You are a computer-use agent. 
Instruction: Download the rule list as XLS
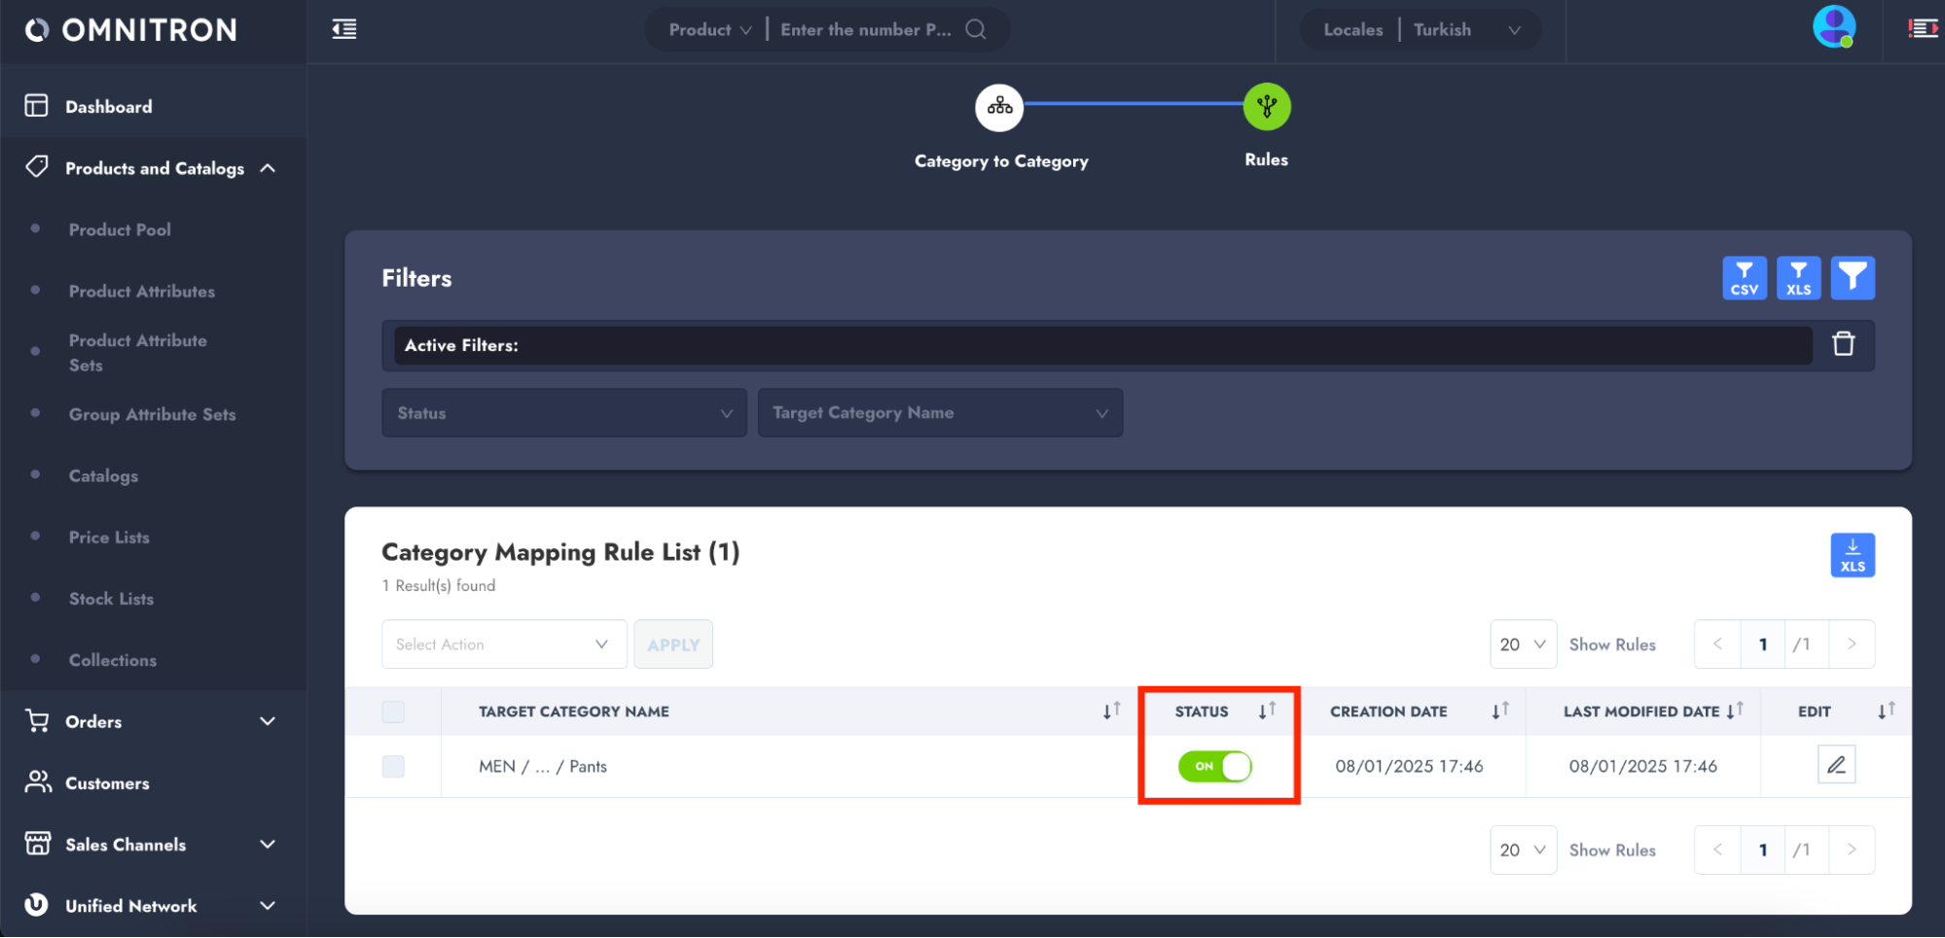[1852, 555]
